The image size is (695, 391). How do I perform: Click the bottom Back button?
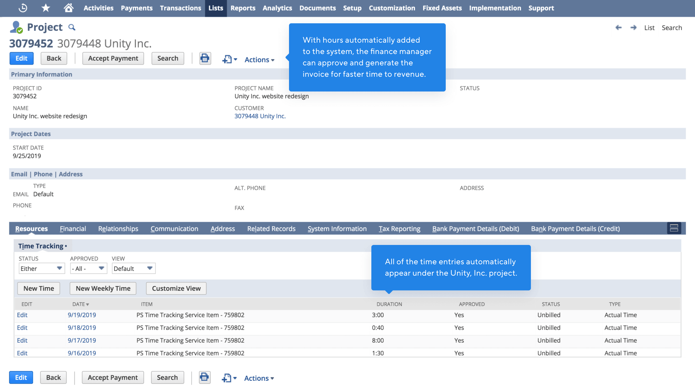53,378
